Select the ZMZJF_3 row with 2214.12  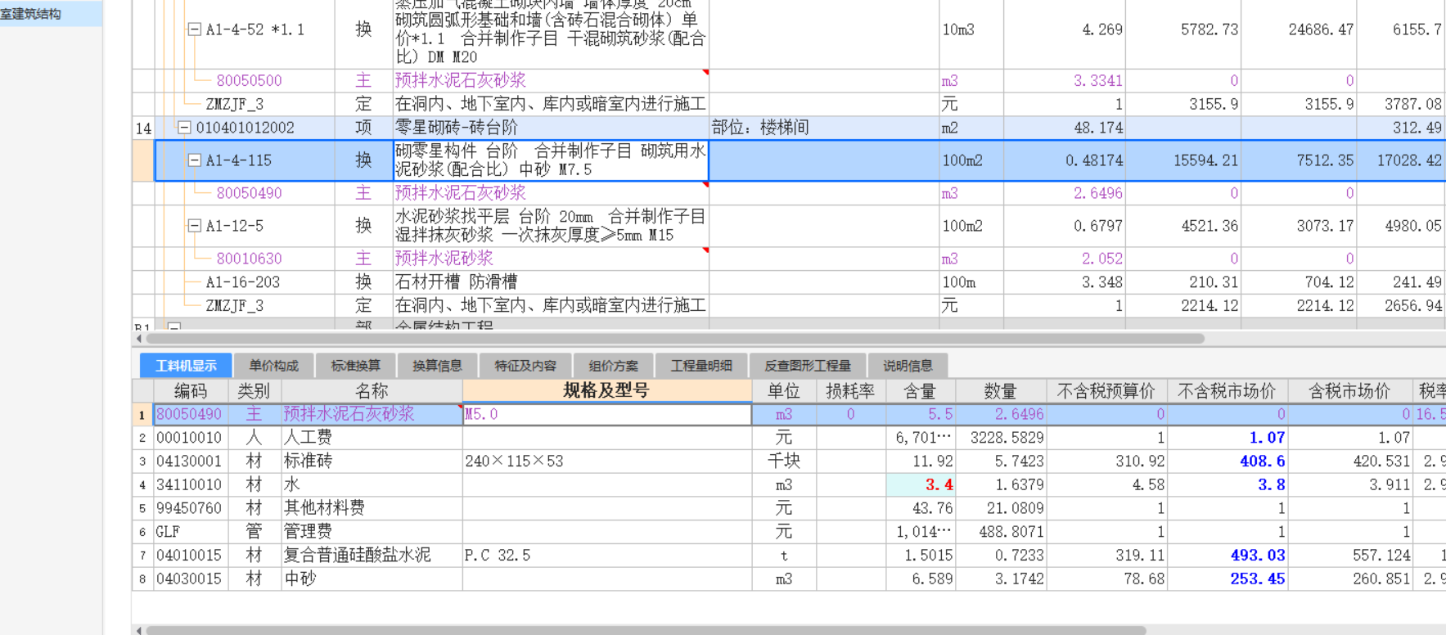234,306
